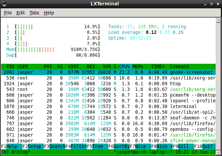The image size is (222, 156).
Task: Open the Help menu
Action: [x=49, y=13]
